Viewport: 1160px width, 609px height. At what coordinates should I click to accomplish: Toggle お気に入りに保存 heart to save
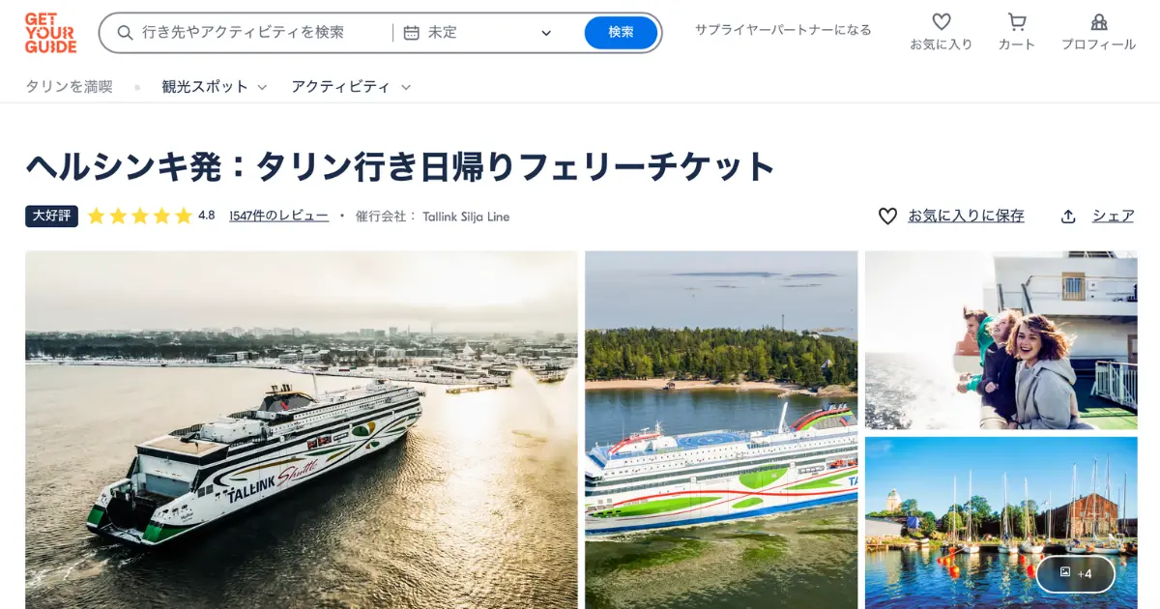pyautogui.click(x=887, y=217)
